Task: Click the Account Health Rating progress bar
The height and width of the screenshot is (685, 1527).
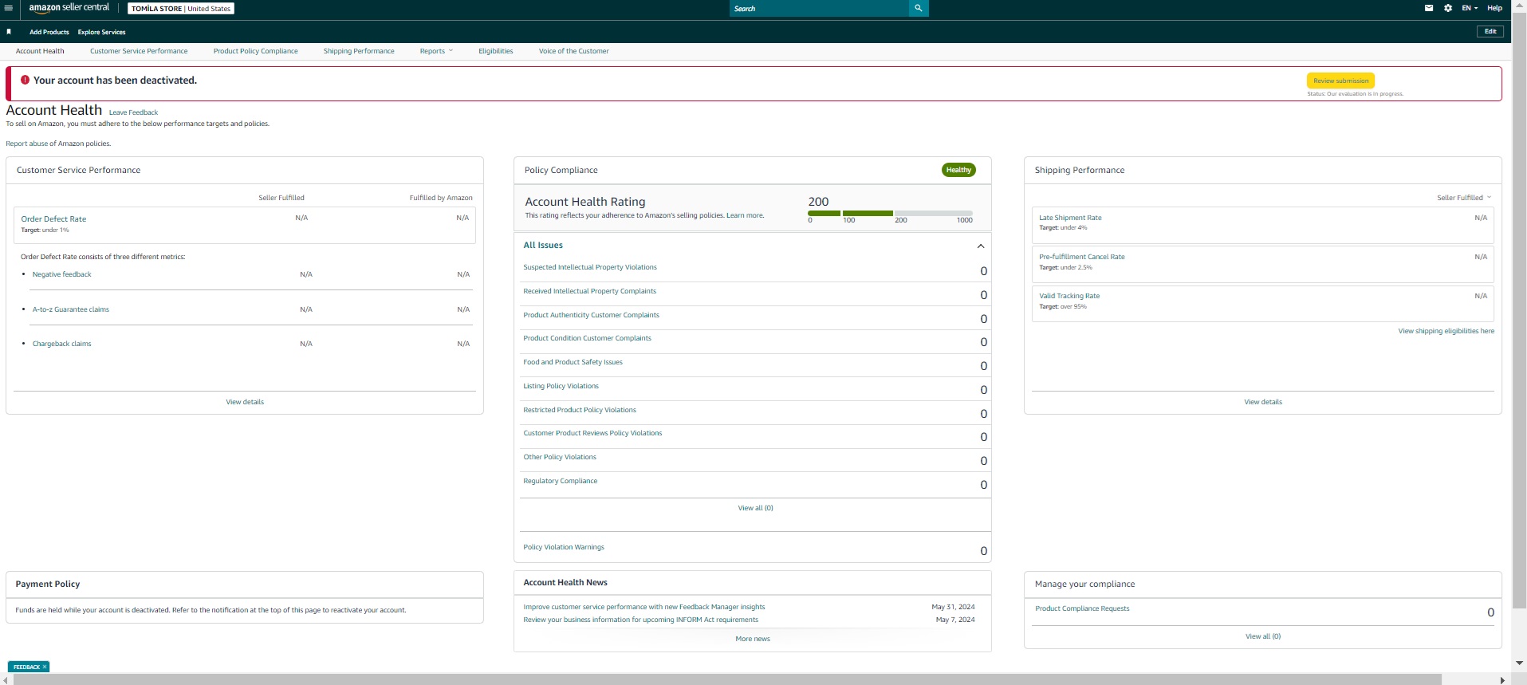Action: pos(890,213)
